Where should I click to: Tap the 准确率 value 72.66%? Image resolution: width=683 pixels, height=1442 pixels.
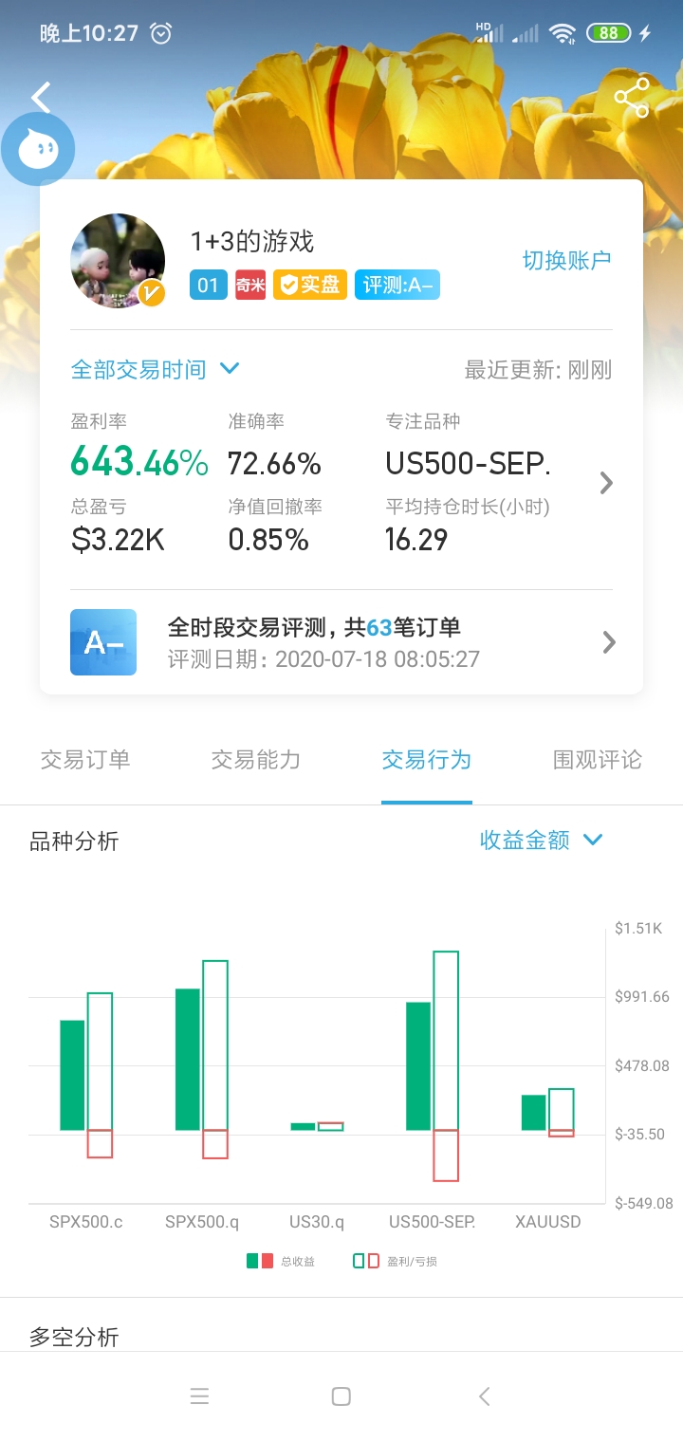[274, 464]
